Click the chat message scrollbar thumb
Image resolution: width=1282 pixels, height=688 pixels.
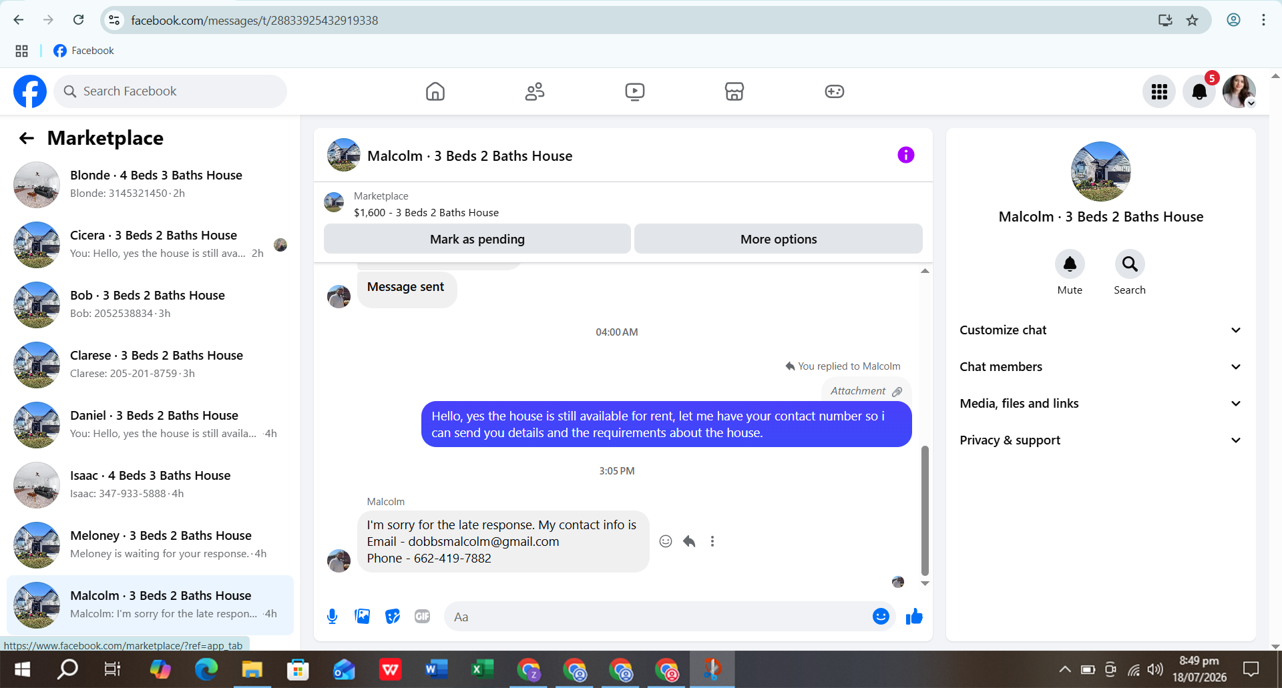[925, 510]
